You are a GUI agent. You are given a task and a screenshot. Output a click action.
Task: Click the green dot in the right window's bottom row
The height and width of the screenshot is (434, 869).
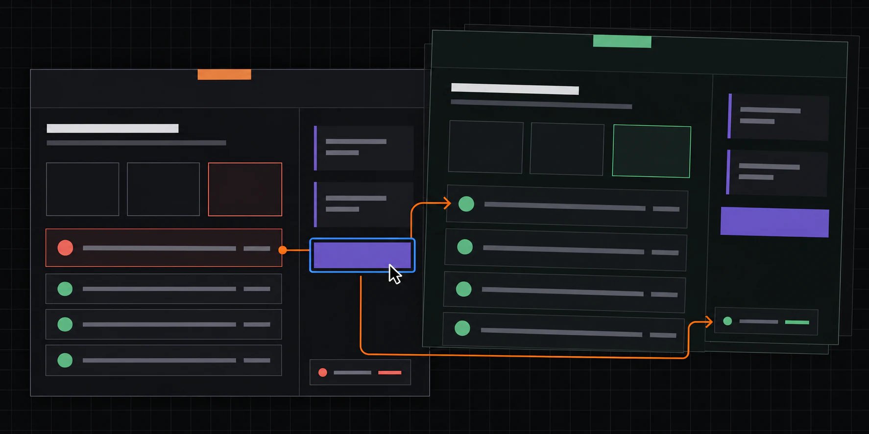click(x=462, y=328)
